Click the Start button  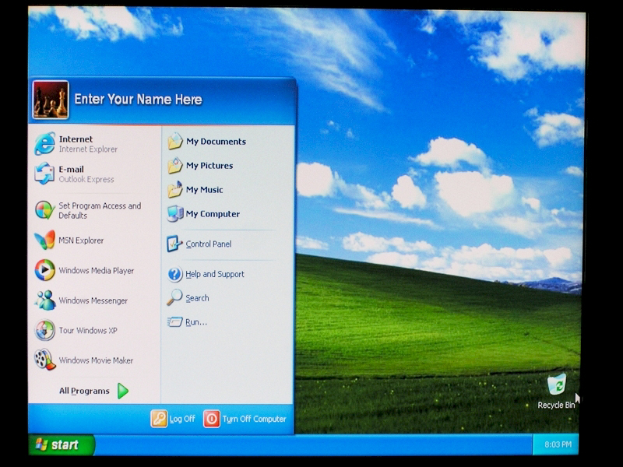pyautogui.click(x=62, y=444)
